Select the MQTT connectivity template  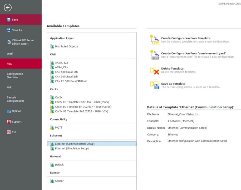pos(58,128)
